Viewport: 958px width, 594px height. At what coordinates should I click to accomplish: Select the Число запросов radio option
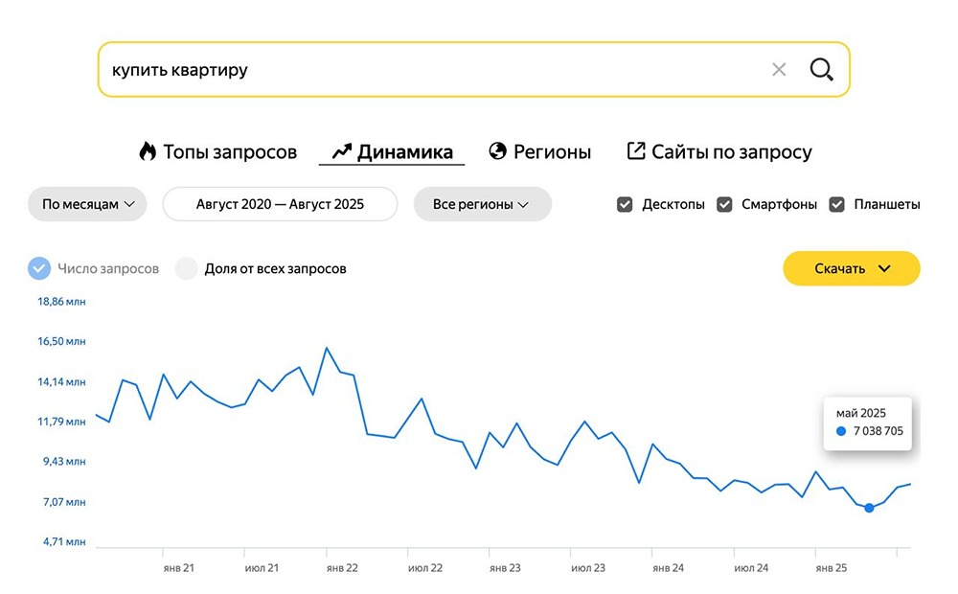[x=39, y=269]
